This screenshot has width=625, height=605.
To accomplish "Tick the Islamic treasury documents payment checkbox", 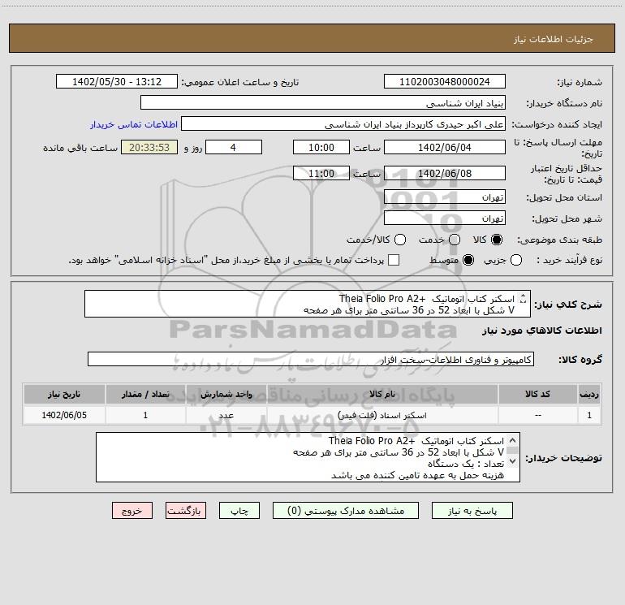I will click(394, 260).
